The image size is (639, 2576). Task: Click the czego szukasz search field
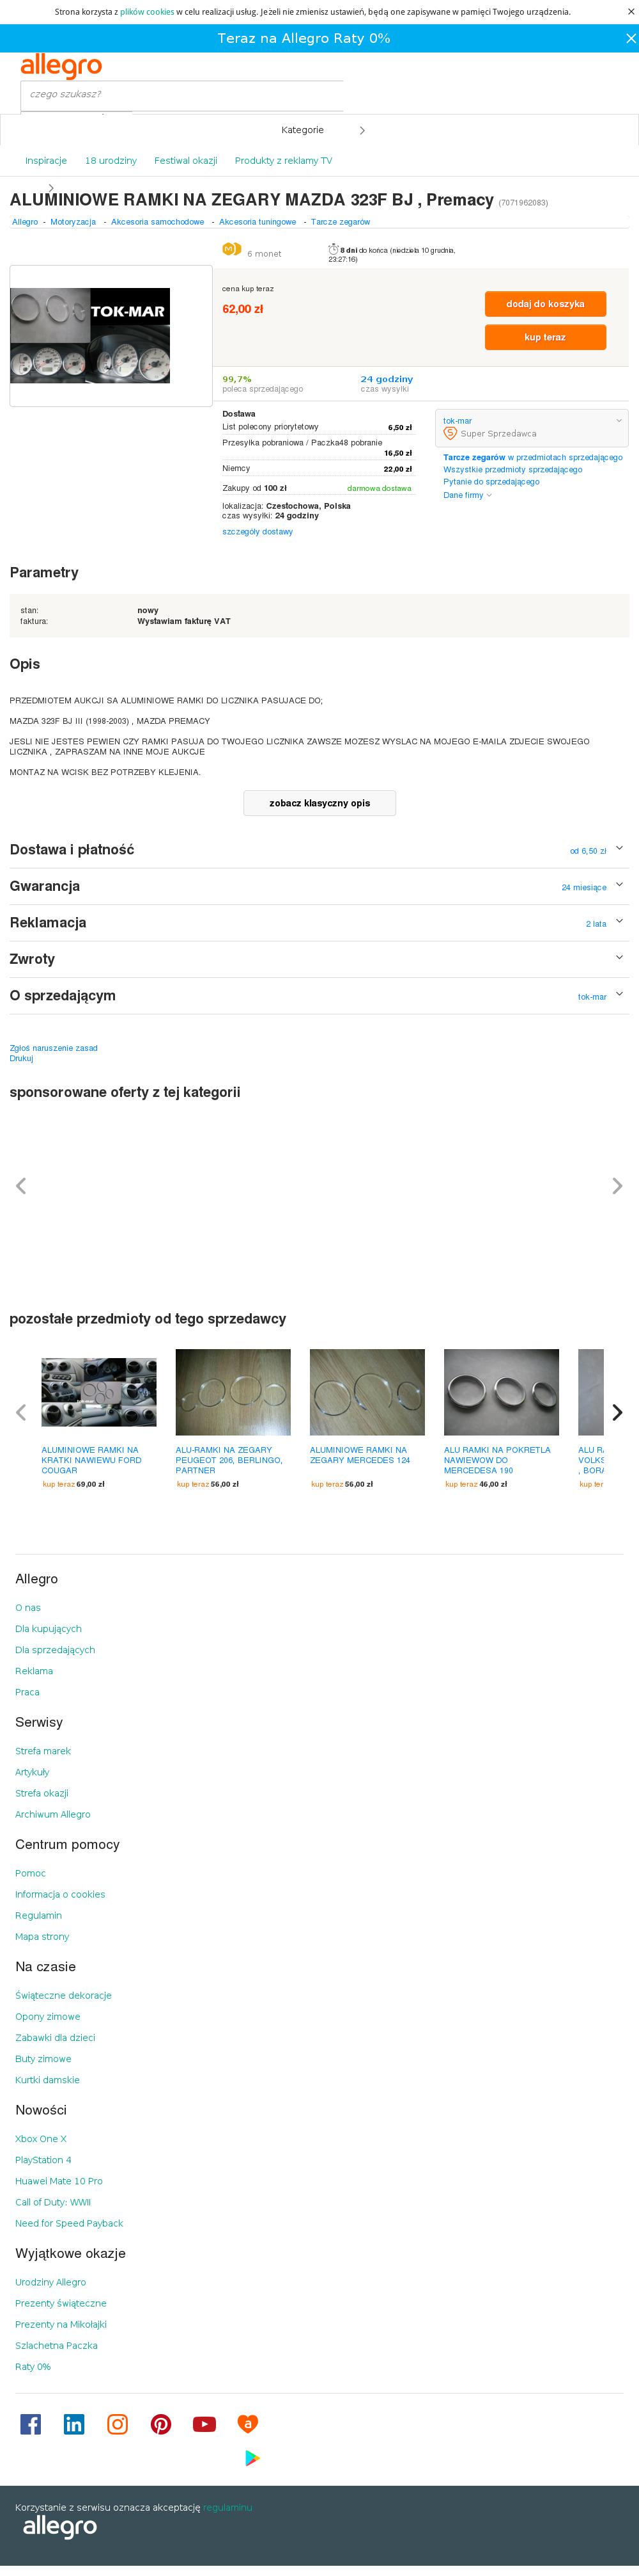181,94
